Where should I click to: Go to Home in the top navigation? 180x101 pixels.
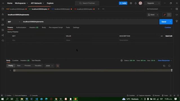10,3
